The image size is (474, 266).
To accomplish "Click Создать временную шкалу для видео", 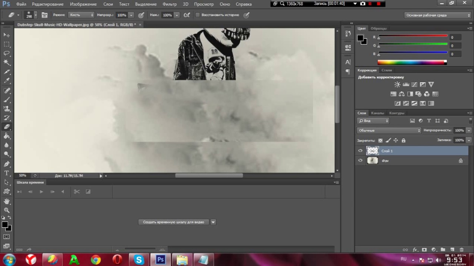I will tap(173, 222).
